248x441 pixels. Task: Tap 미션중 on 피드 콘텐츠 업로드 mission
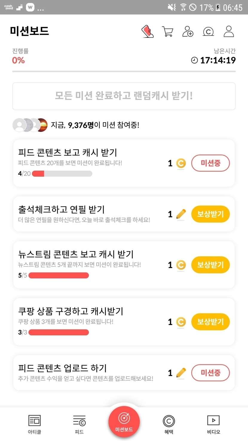coord(210,373)
